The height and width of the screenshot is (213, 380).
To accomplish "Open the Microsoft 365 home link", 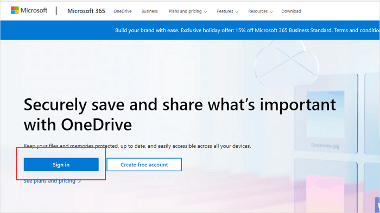I will coord(86,11).
